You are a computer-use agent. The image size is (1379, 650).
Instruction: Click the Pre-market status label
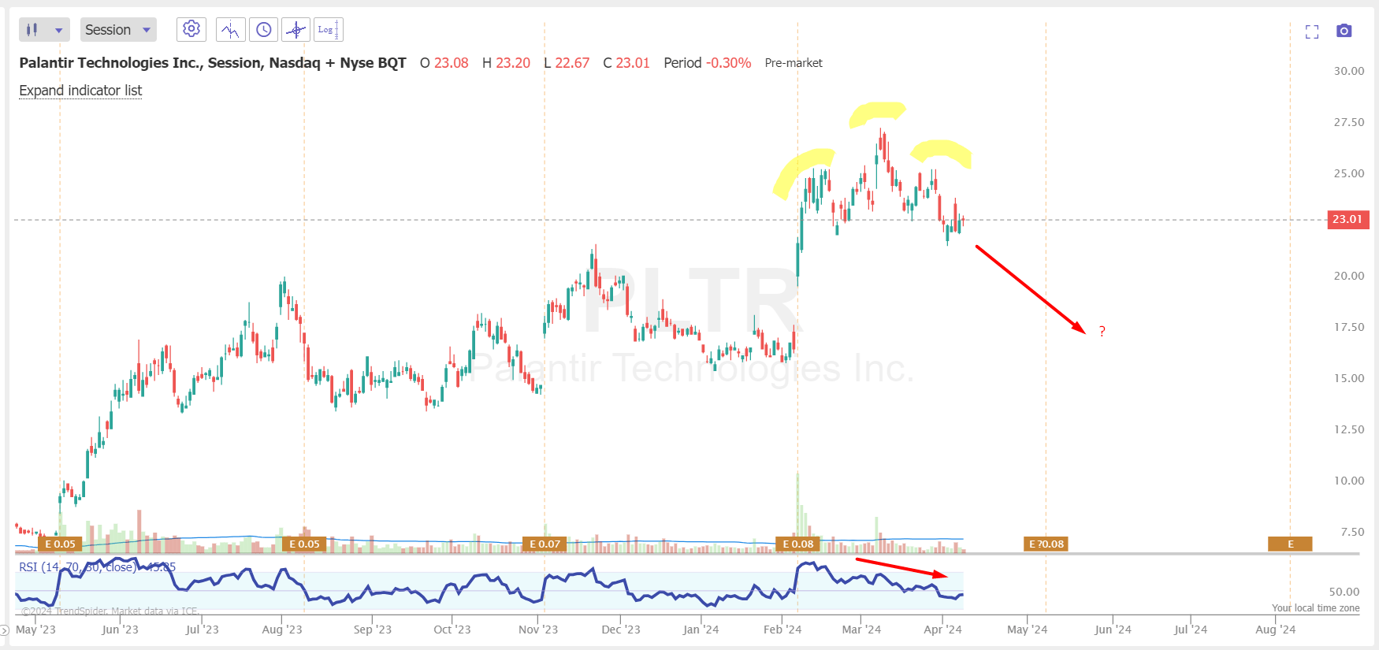click(794, 63)
